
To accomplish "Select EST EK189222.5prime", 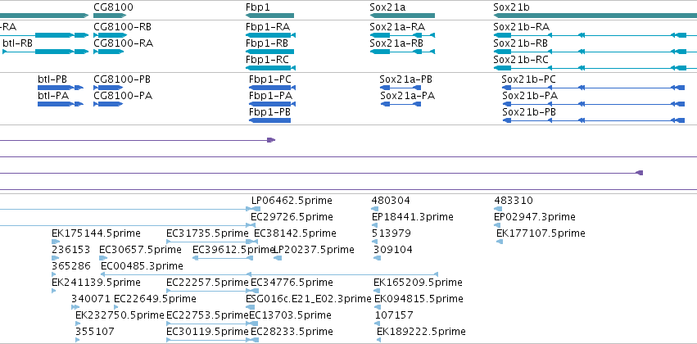I will coord(422,332).
